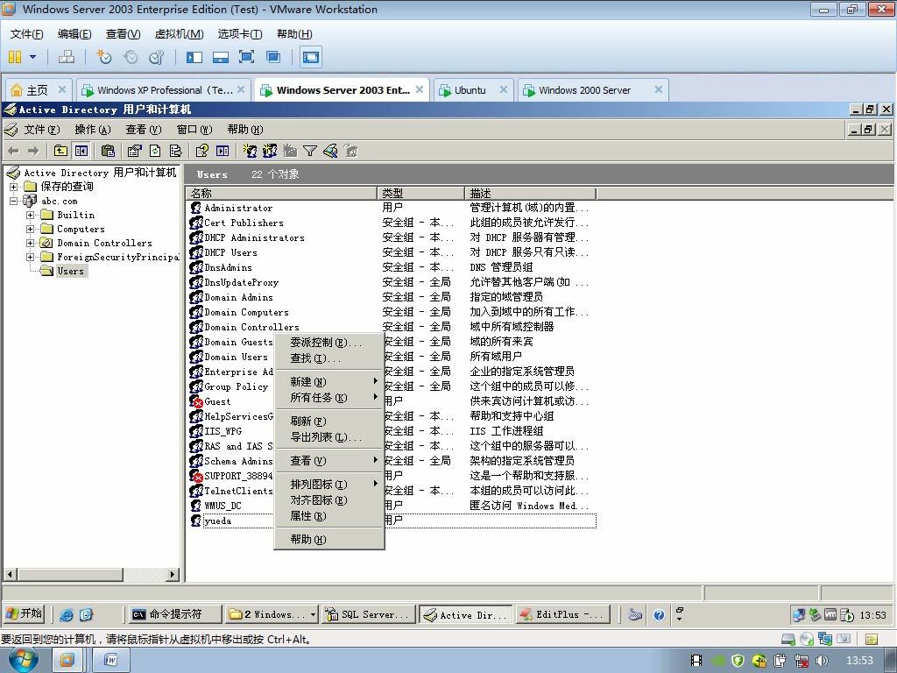Open VMware 选项卡(T) menu
Screen dimensions: 897x673
(x=240, y=34)
